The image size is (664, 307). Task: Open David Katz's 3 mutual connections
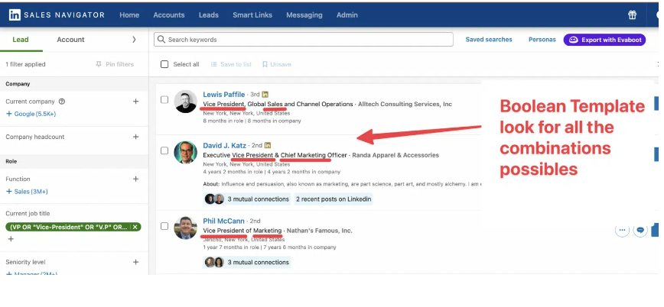247,199
